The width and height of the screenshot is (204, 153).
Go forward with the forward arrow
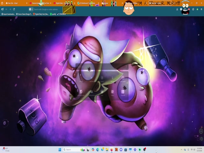tap(10, 9)
